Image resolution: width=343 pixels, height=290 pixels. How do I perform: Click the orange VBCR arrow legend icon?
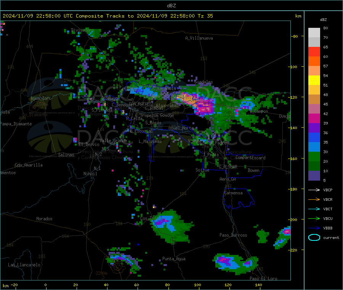tap(314, 199)
